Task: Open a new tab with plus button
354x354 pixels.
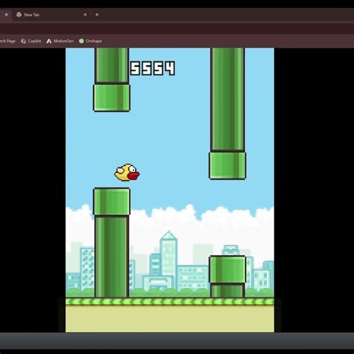Action: click(x=97, y=15)
